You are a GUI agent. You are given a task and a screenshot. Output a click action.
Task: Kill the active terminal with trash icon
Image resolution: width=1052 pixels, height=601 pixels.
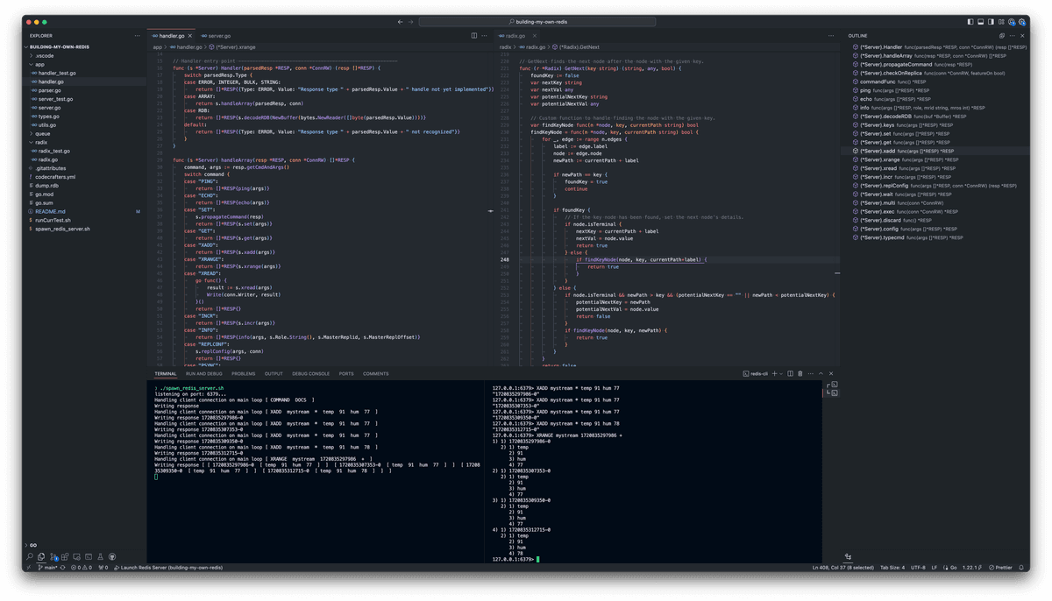[800, 374]
